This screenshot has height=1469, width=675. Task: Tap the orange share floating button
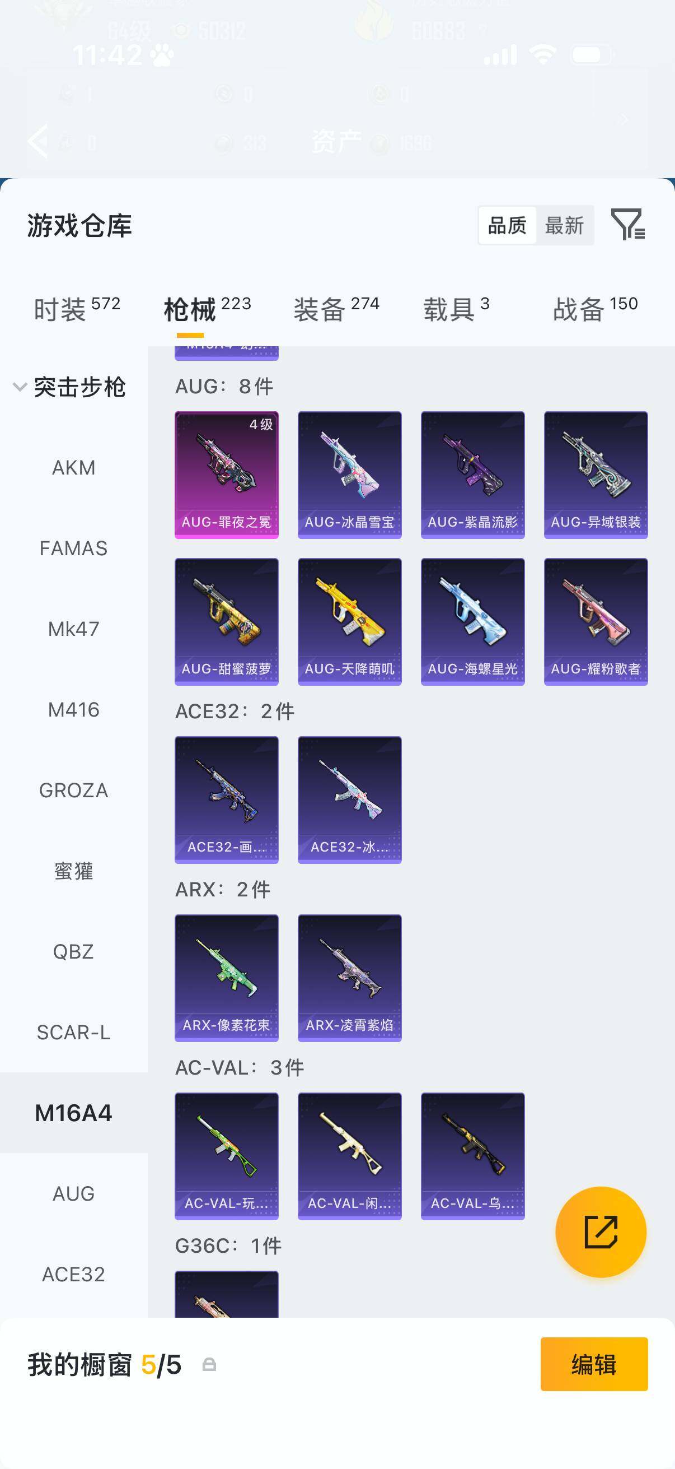pyautogui.click(x=601, y=1232)
